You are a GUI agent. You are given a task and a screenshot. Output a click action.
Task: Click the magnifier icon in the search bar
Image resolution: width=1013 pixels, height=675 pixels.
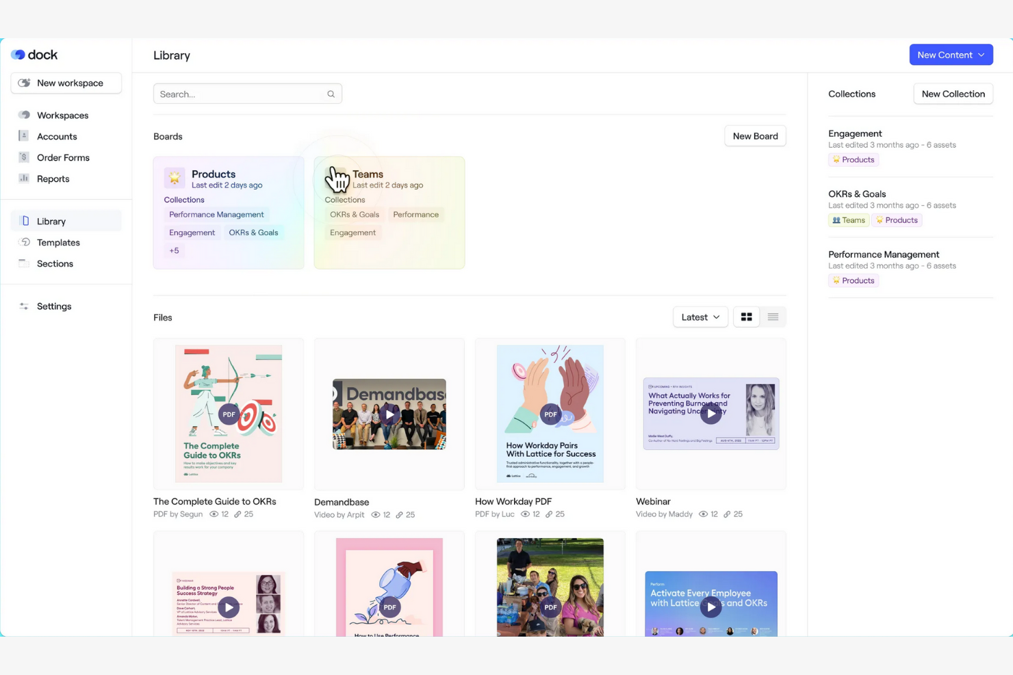tap(331, 94)
